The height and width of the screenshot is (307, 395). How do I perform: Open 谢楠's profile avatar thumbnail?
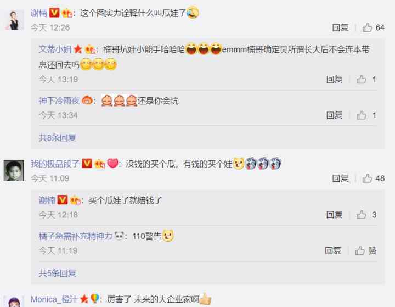click(14, 20)
